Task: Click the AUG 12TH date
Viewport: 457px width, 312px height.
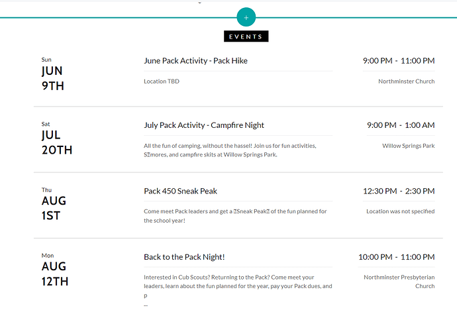Action: pos(55,274)
